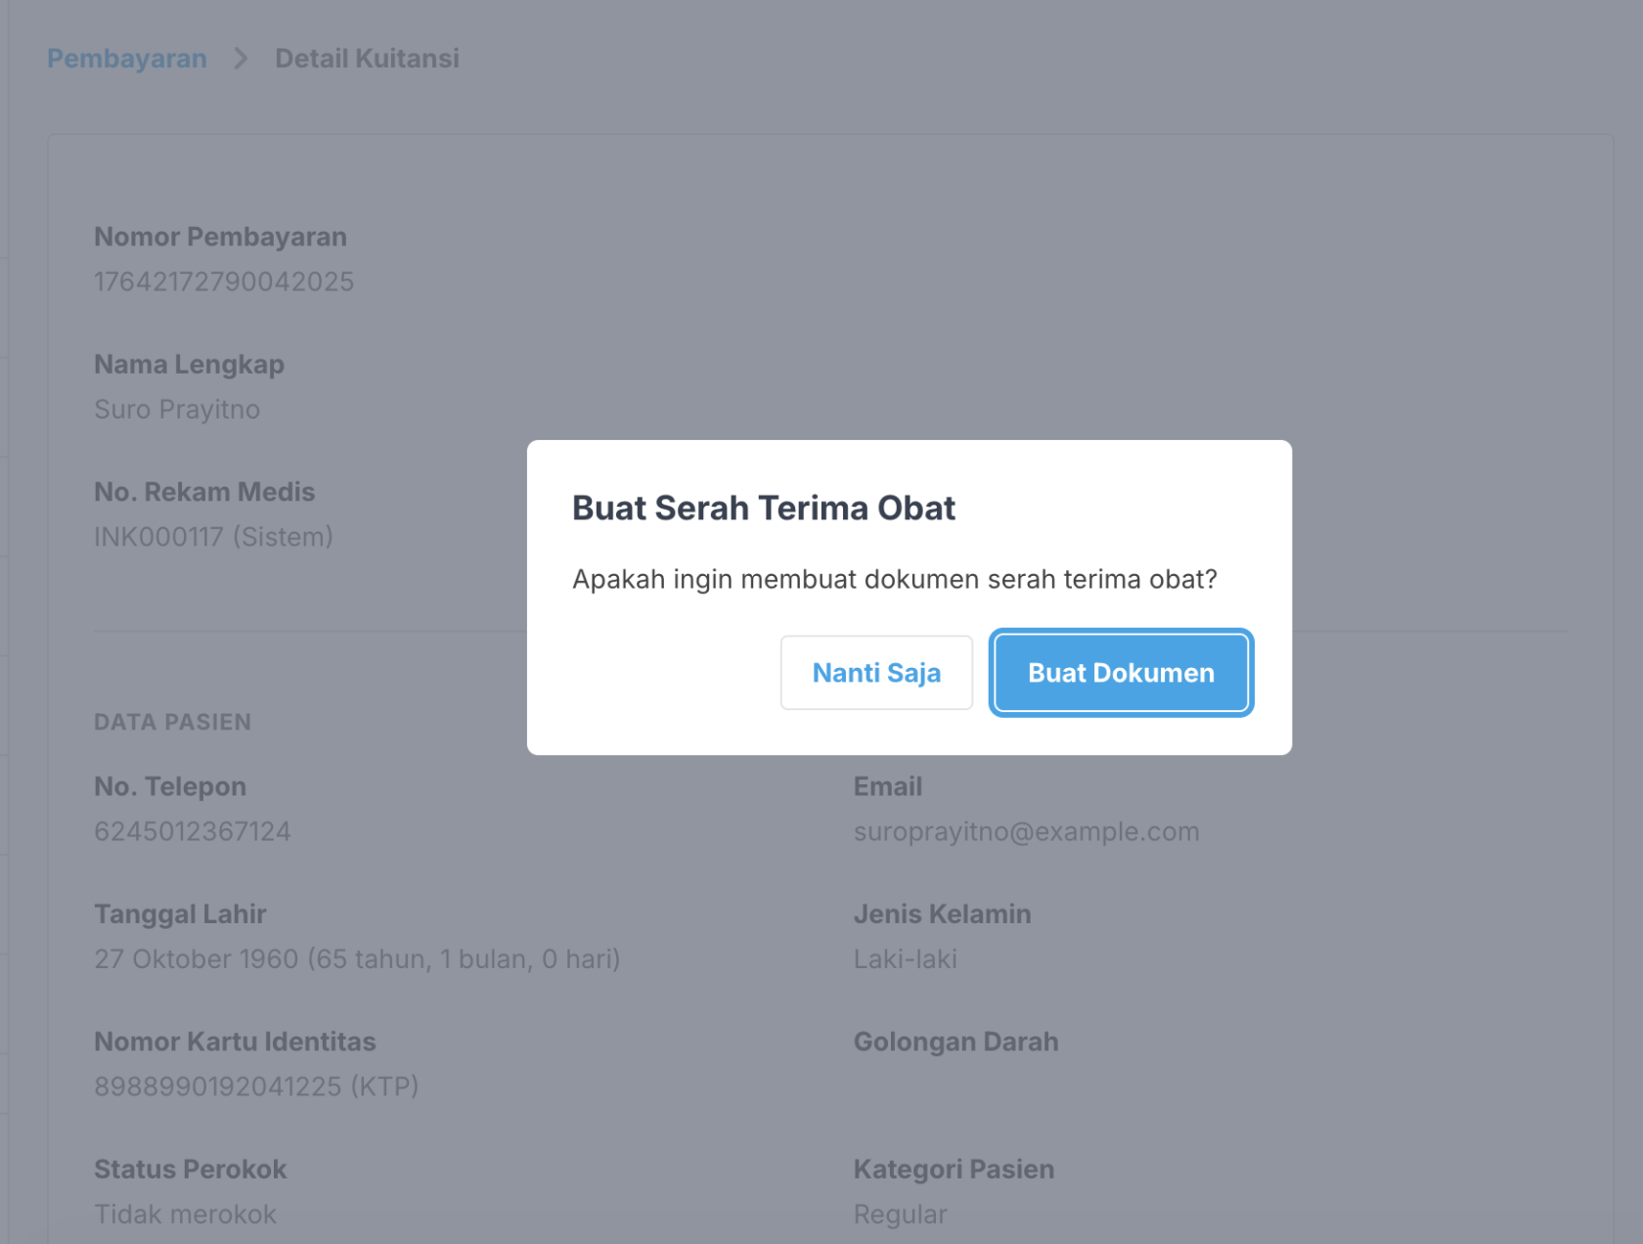Viewport: 1643px width, 1244px height.
Task: Click the Golongan Darah field label
Action: click(956, 1042)
